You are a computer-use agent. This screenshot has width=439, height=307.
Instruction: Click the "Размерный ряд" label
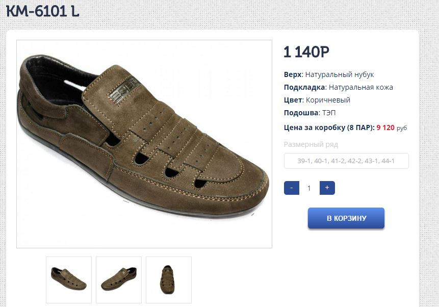click(x=311, y=144)
